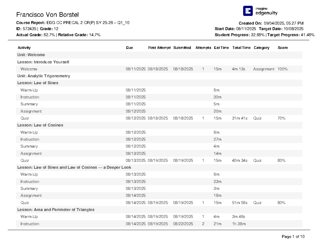
Task: Click the Est Time column header
Action: [x=221, y=48]
